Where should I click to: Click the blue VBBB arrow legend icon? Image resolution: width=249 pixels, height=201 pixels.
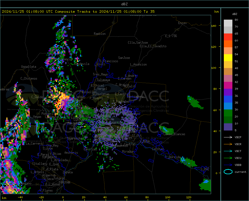(228, 165)
